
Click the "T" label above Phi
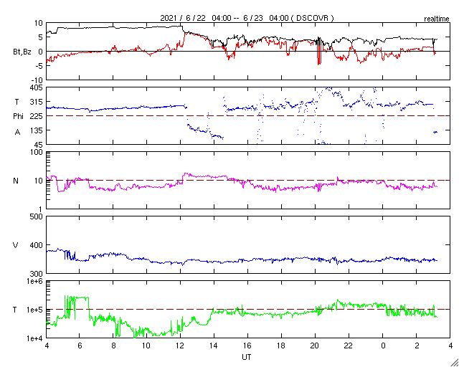click(16, 102)
